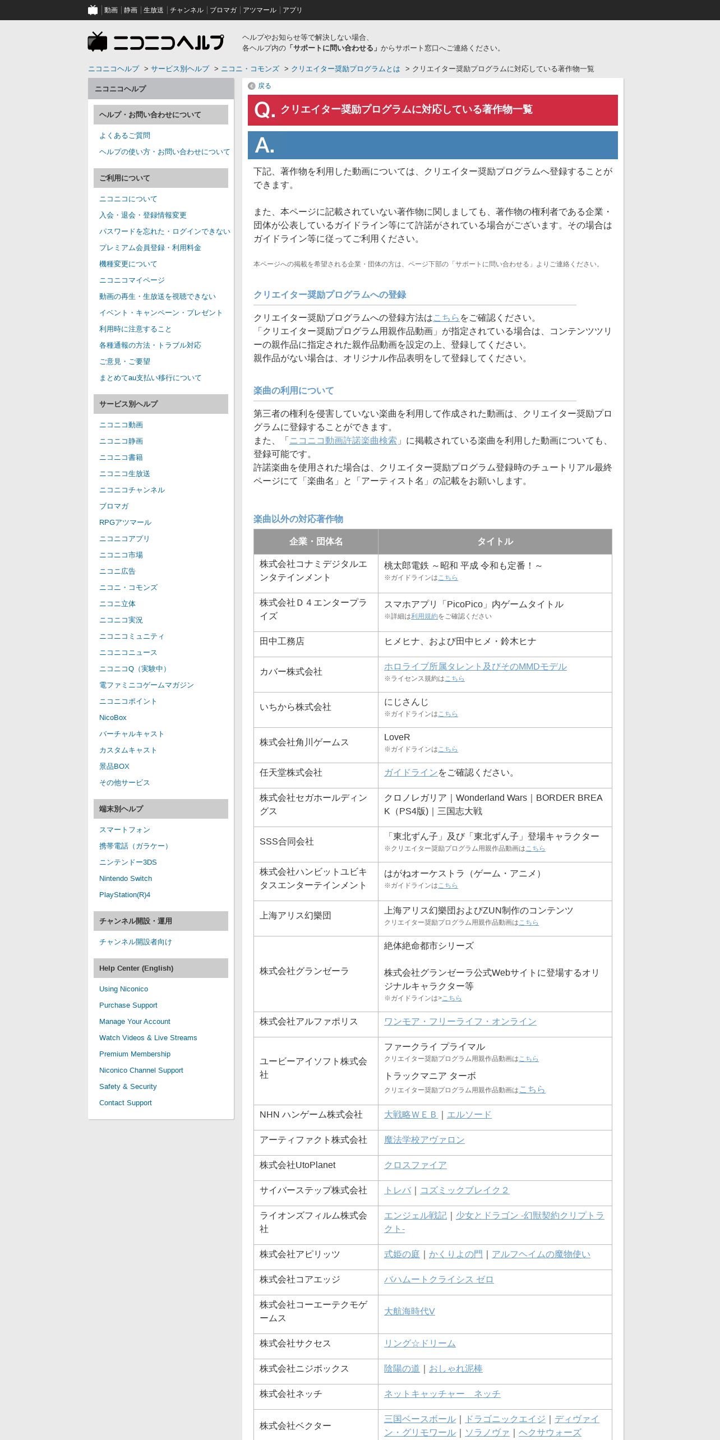Click the 戻る link
The width and height of the screenshot is (720, 1440).
tap(265, 86)
